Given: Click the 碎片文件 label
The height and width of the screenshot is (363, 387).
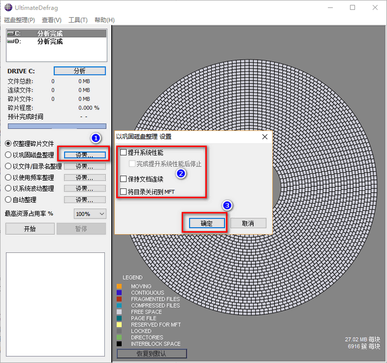Looking at the screenshot, I should point(20,99).
